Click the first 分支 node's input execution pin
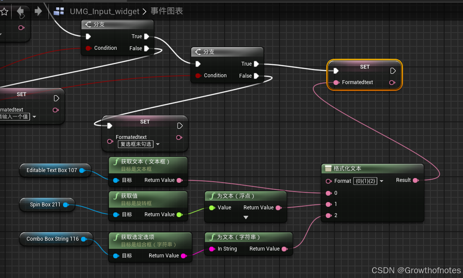Screen dimensions: 463x278 click(x=88, y=36)
